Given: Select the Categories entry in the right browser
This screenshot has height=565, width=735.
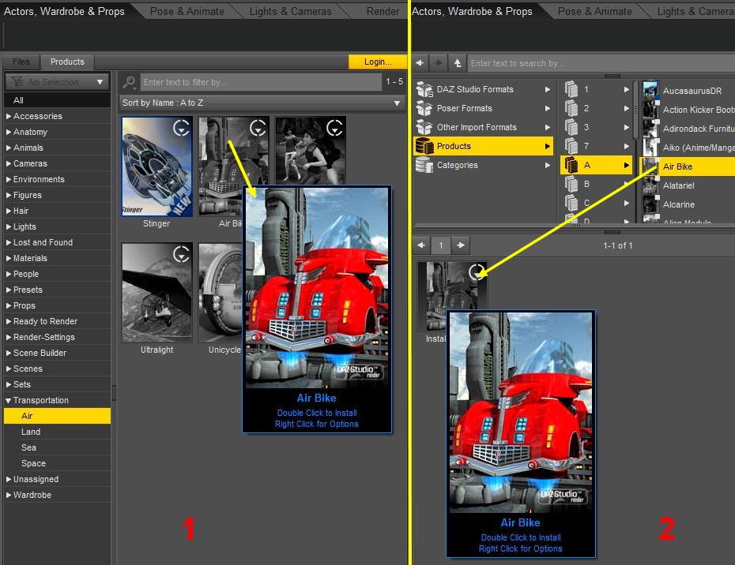Looking at the screenshot, I should pyautogui.click(x=483, y=165).
